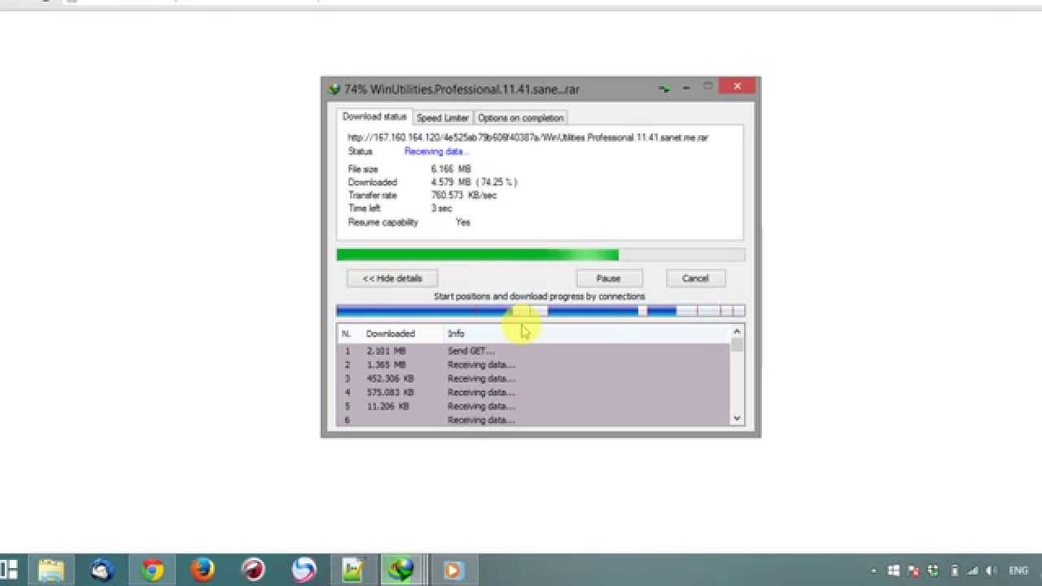The width and height of the screenshot is (1042, 586).
Task: Minimize the download progress dialog
Action: click(x=686, y=87)
